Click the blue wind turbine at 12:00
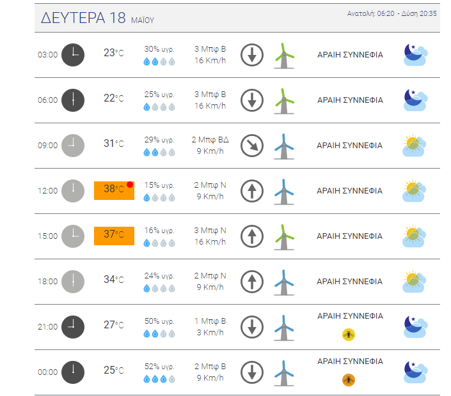 tap(284, 192)
